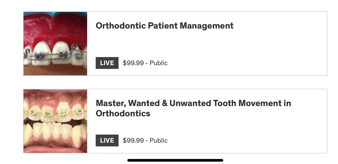The image size is (338, 164).
Task: Click the Public label on Orthodontic Patient Management
Action: tap(159, 63)
